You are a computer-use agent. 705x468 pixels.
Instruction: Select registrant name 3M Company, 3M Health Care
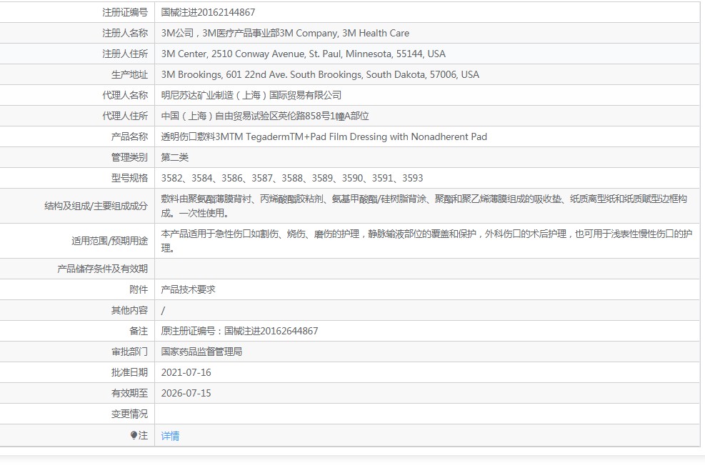tap(285, 34)
